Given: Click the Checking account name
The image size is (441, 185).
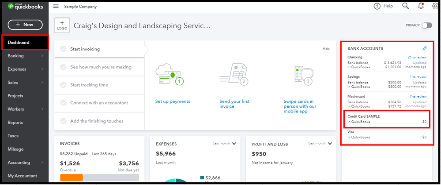Looking at the screenshot, I should pyautogui.click(x=354, y=57).
